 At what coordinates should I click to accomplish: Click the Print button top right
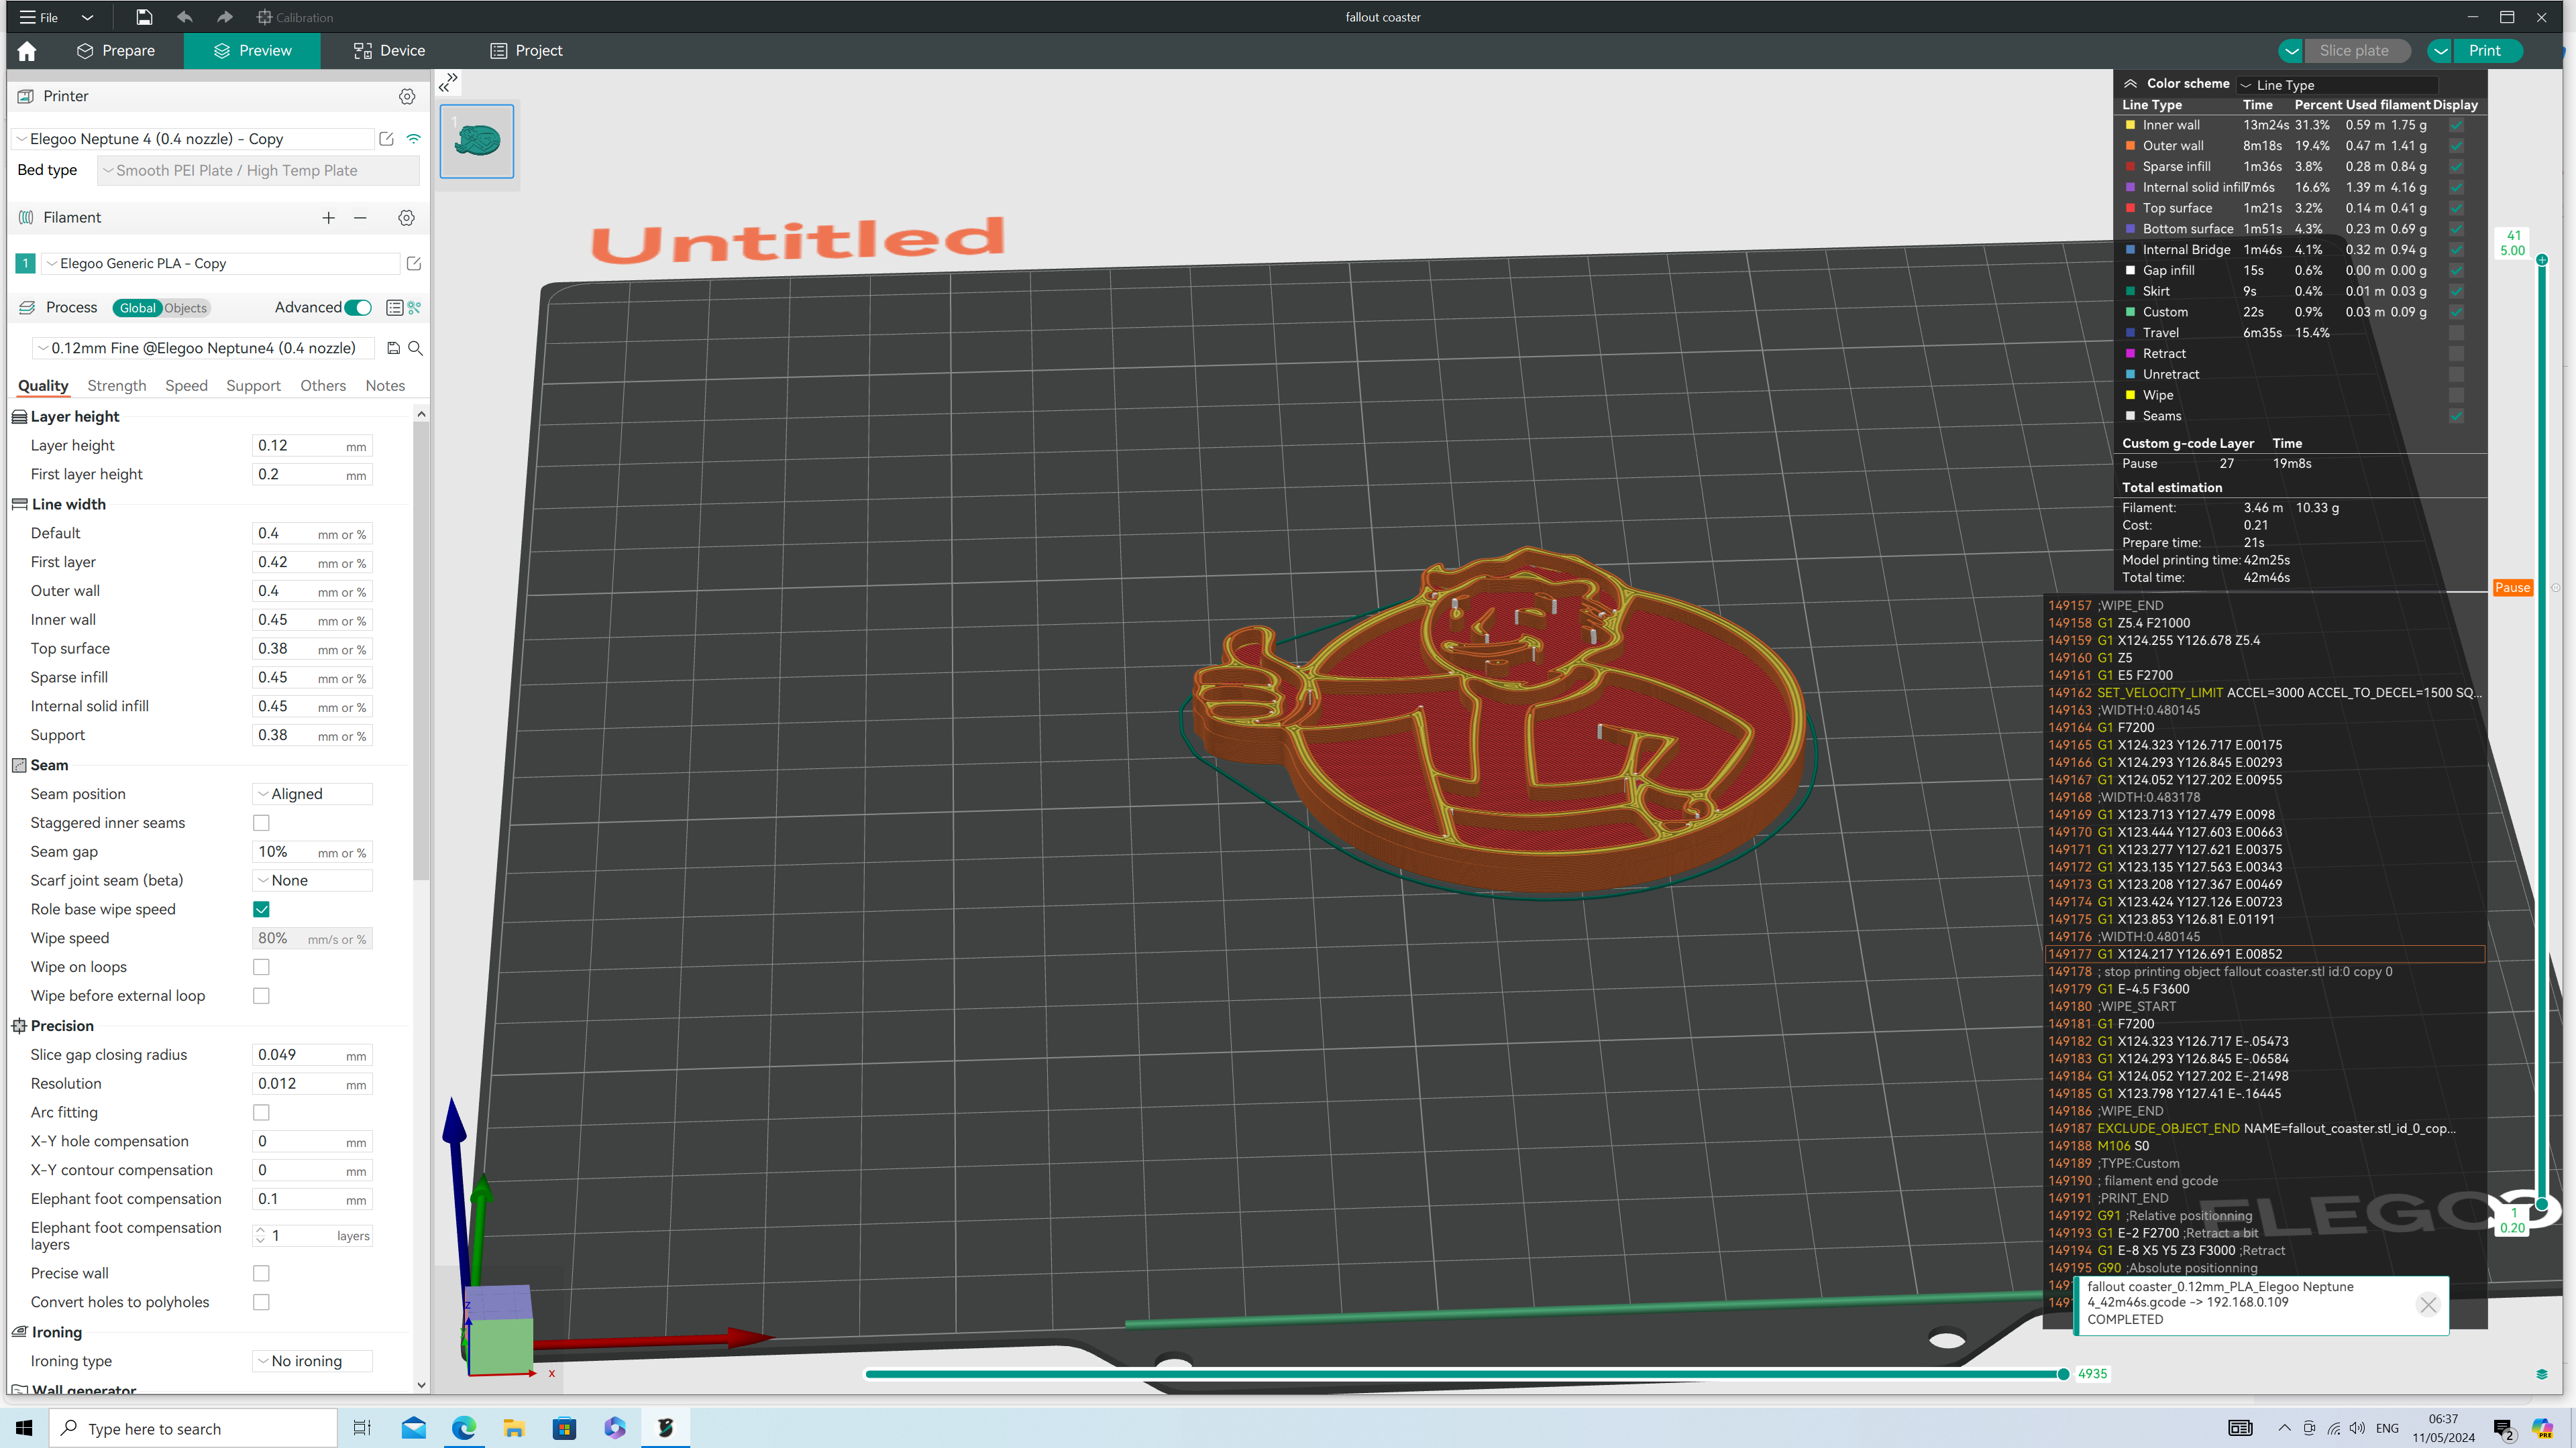point(2487,50)
